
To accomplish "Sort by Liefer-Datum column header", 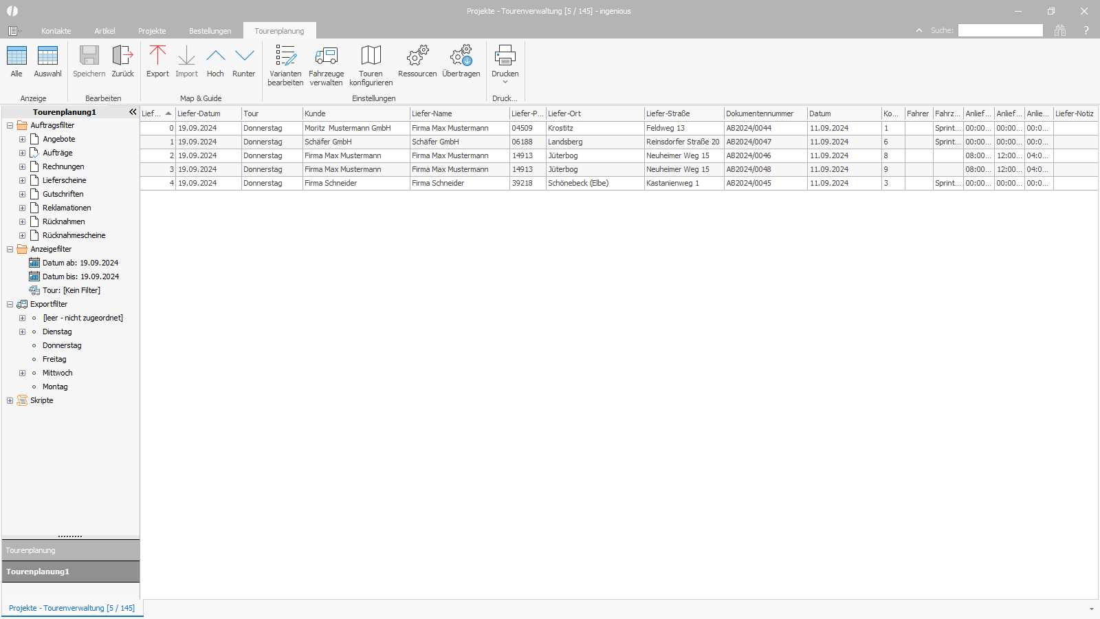I will tap(208, 113).
